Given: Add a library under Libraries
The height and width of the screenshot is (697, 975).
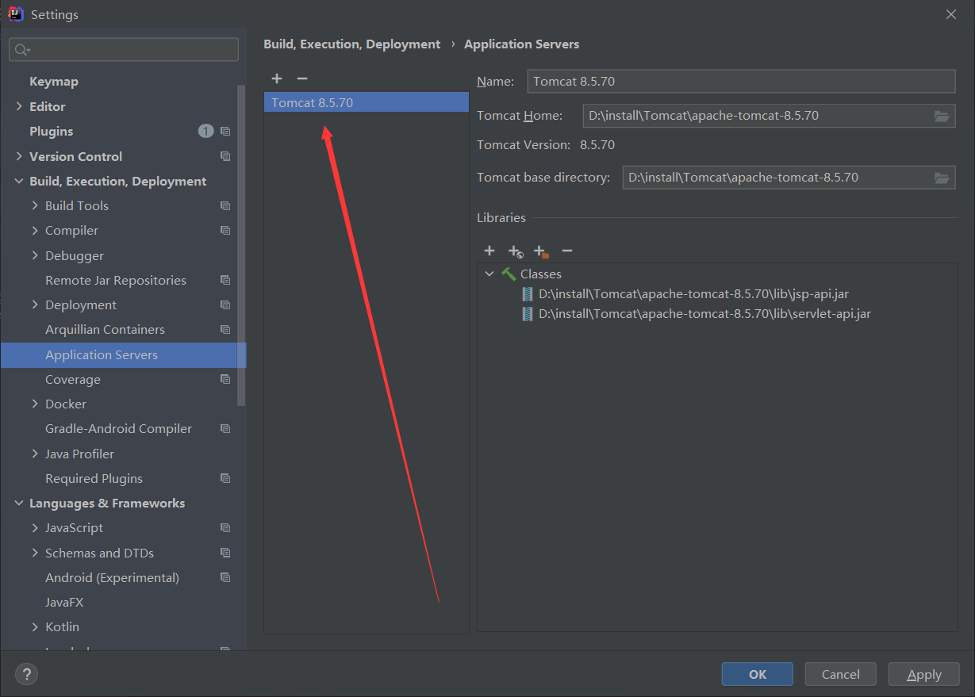Looking at the screenshot, I should [x=489, y=251].
